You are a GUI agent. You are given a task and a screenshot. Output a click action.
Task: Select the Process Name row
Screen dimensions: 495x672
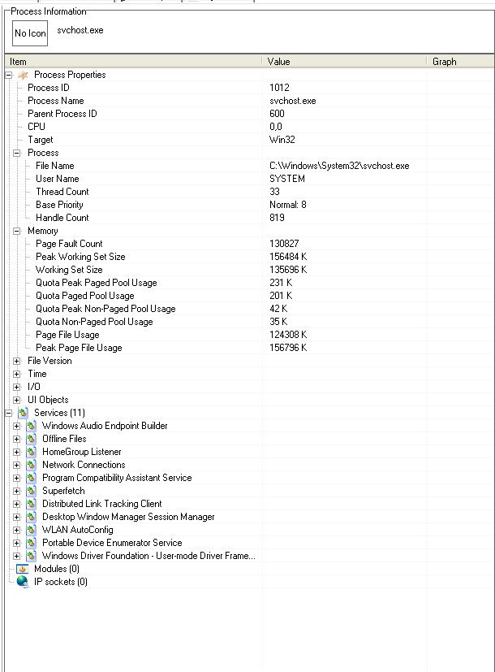(249, 101)
